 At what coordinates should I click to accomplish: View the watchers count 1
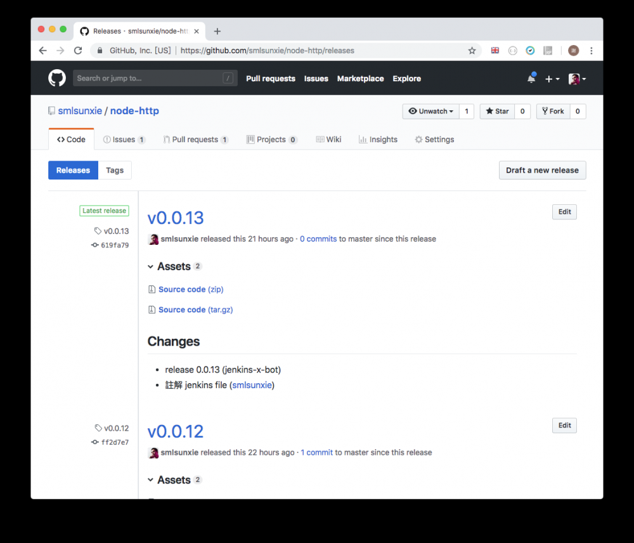467,111
